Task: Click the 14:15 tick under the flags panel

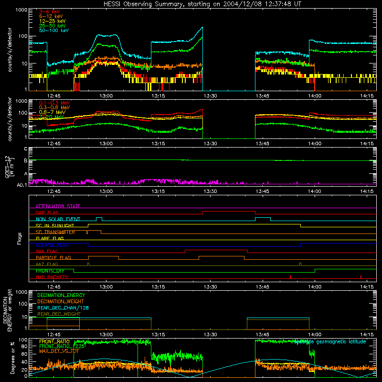Action: coord(367,287)
